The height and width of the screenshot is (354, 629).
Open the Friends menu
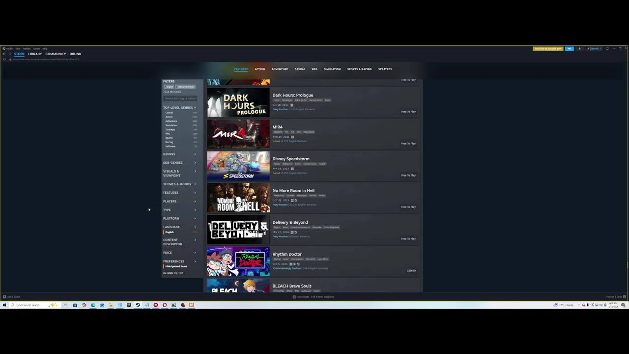(27, 49)
